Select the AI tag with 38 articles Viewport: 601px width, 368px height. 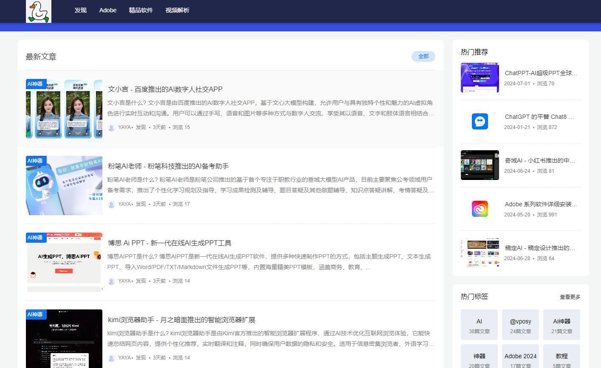tap(479, 325)
